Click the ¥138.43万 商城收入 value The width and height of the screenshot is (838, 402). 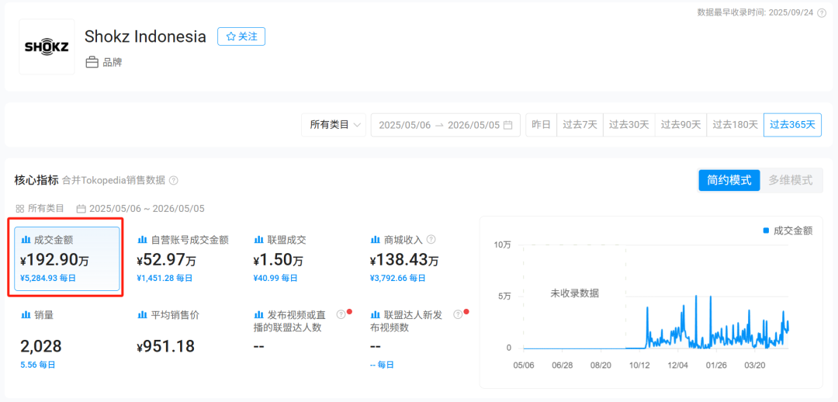[x=404, y=260]
